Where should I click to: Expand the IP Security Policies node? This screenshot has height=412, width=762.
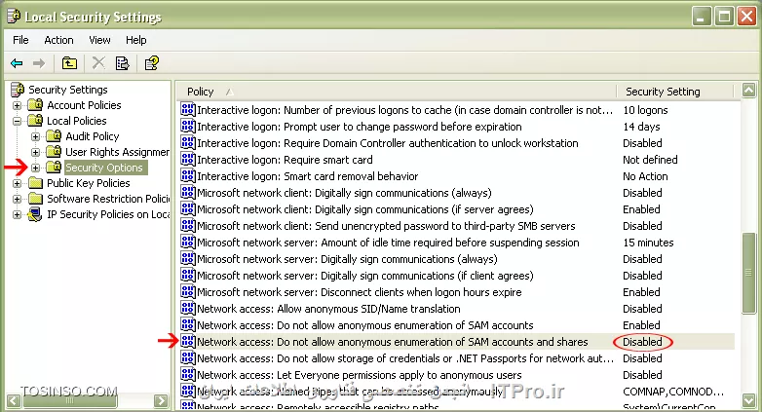coord(17,214)
